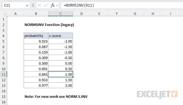Click the formula bar with =NORMSINV(B11)
The image size is (183, 105).
pos(122,6)
